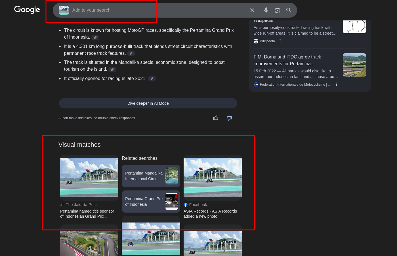
Task: Click the Google logo
Action: (x=27, y=10)
